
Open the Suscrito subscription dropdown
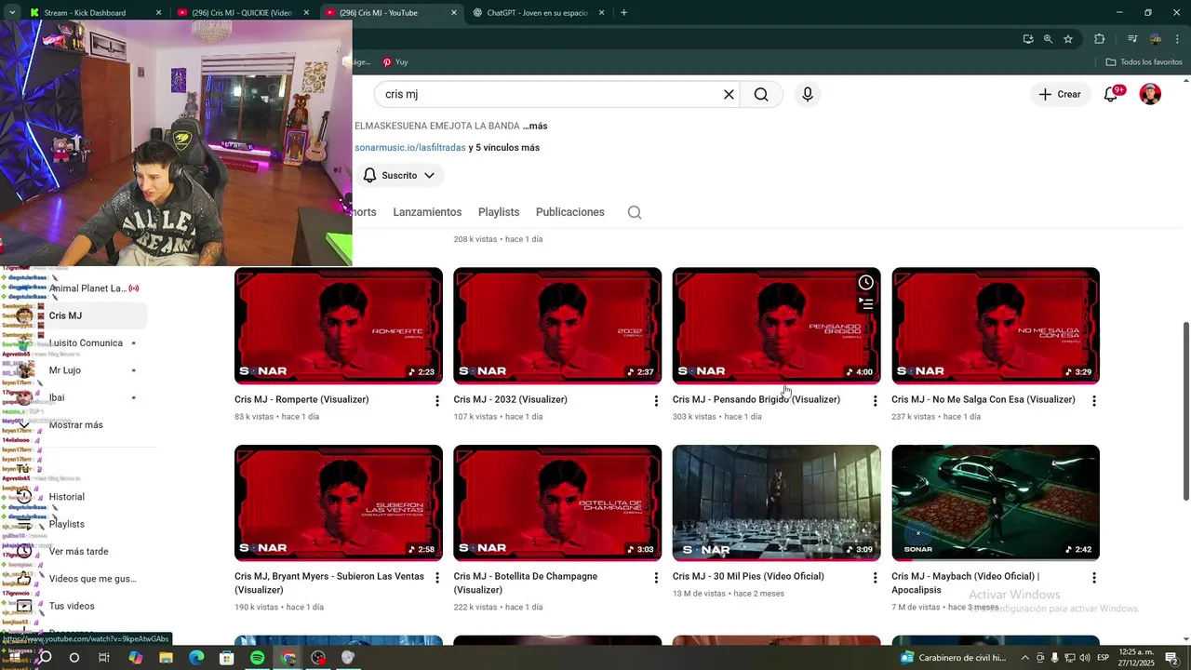tap(399, 175)
